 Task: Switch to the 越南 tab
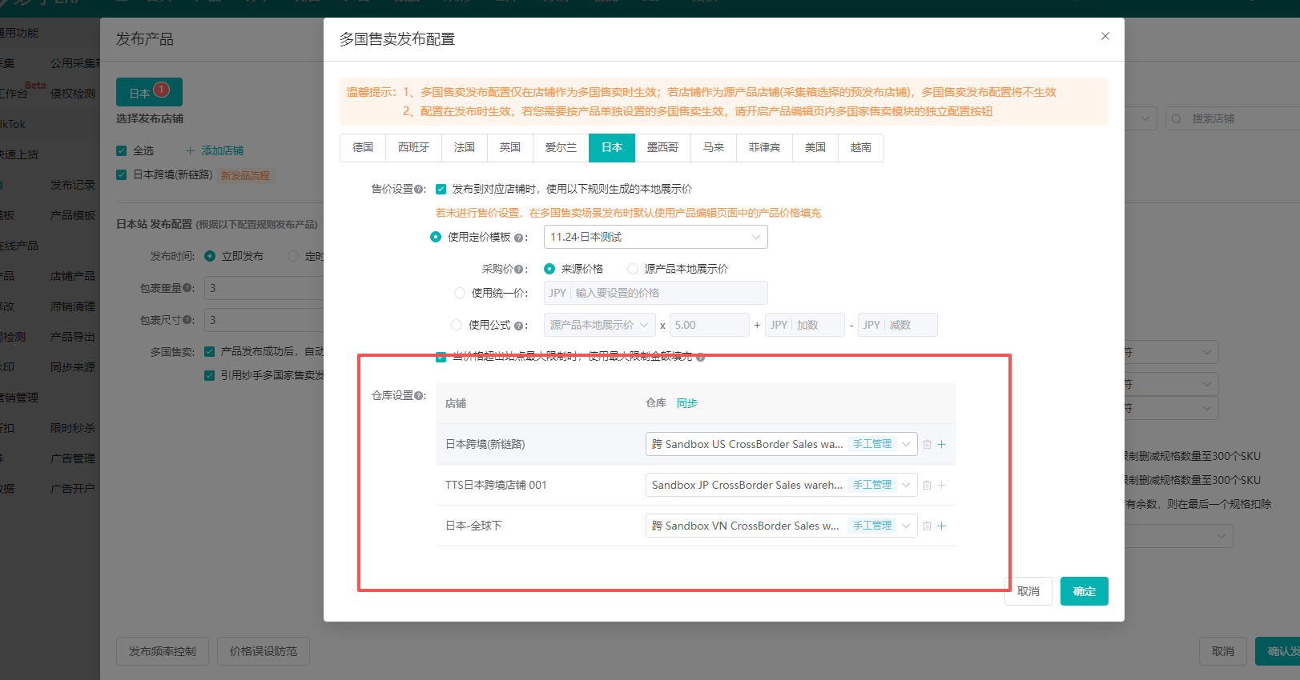point(861,148)
